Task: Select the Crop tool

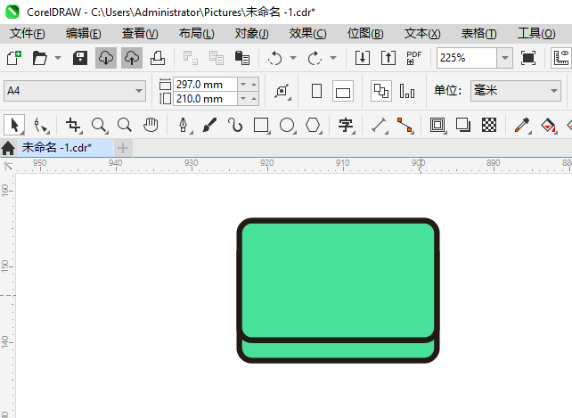Action: 74,125
